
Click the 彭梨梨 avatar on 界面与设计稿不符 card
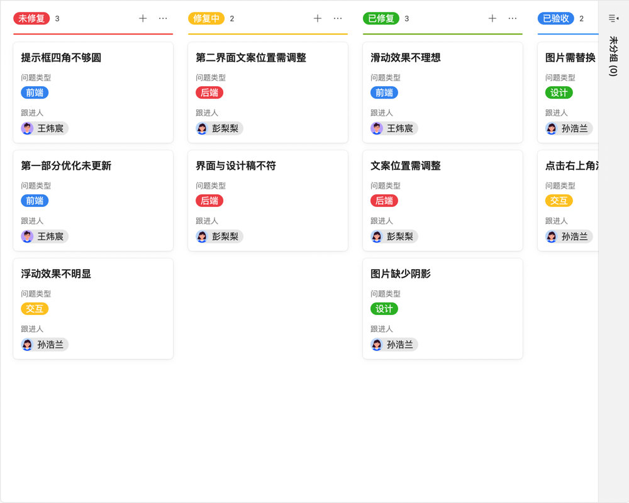202,236
